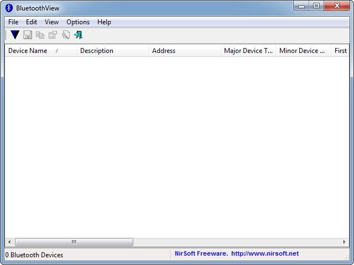Screen dimensions: 354x265
Task: Sort by Major Device Type column header
Action: pyautogui.click(x=248, y=51)
